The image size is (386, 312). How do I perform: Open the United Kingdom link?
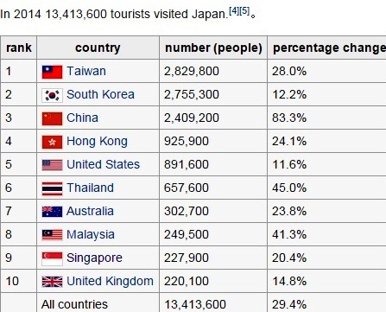click(110, 281)
